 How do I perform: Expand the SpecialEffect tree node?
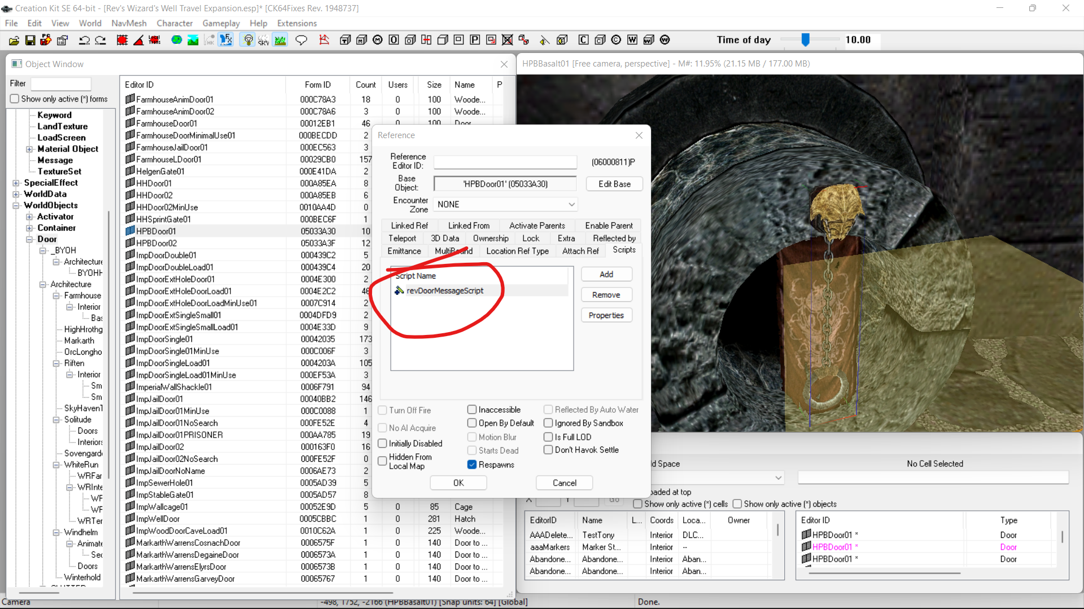[16, 183]
